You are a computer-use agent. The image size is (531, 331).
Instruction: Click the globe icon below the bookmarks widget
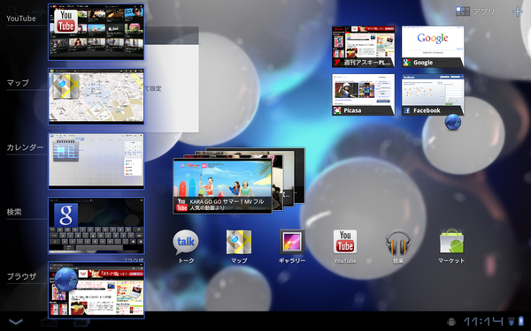click(453, 123)
